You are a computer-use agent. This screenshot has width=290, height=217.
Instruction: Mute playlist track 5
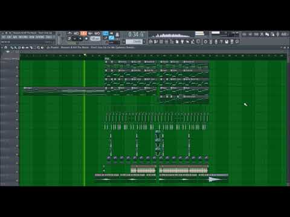point(17,102)
